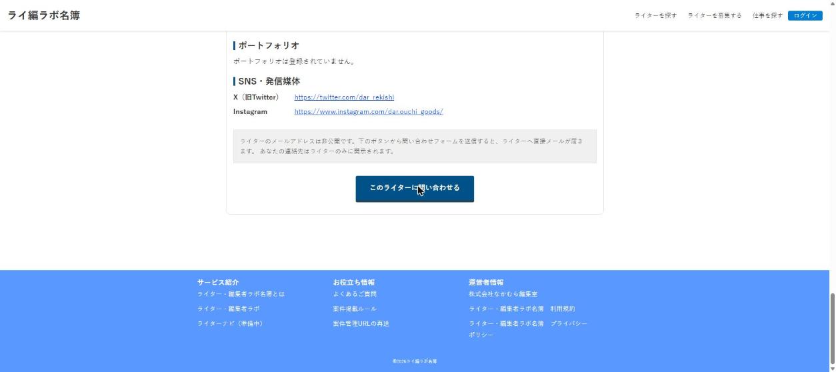Open footer プライバシーポリシー link

(x=528, y=329)
